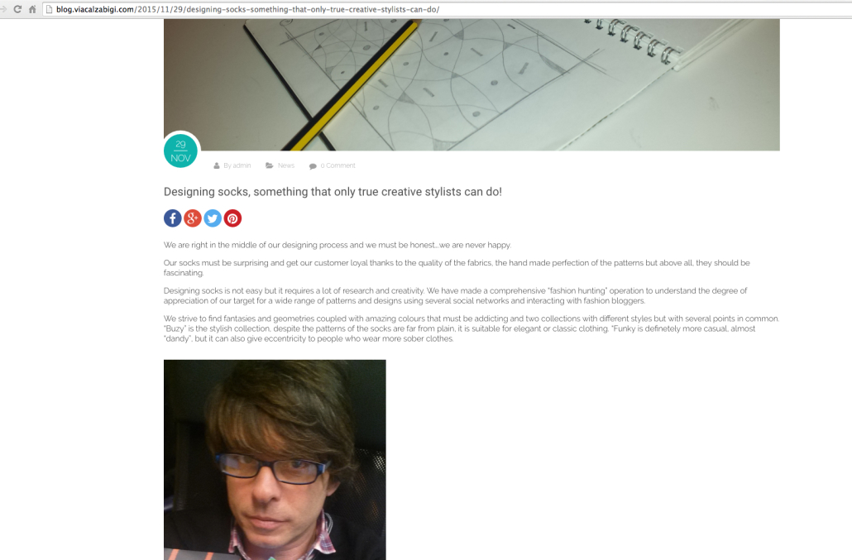Viewport: 852px width, 560px height.
Task: Select the browser address bar URL
Action: 248,9
